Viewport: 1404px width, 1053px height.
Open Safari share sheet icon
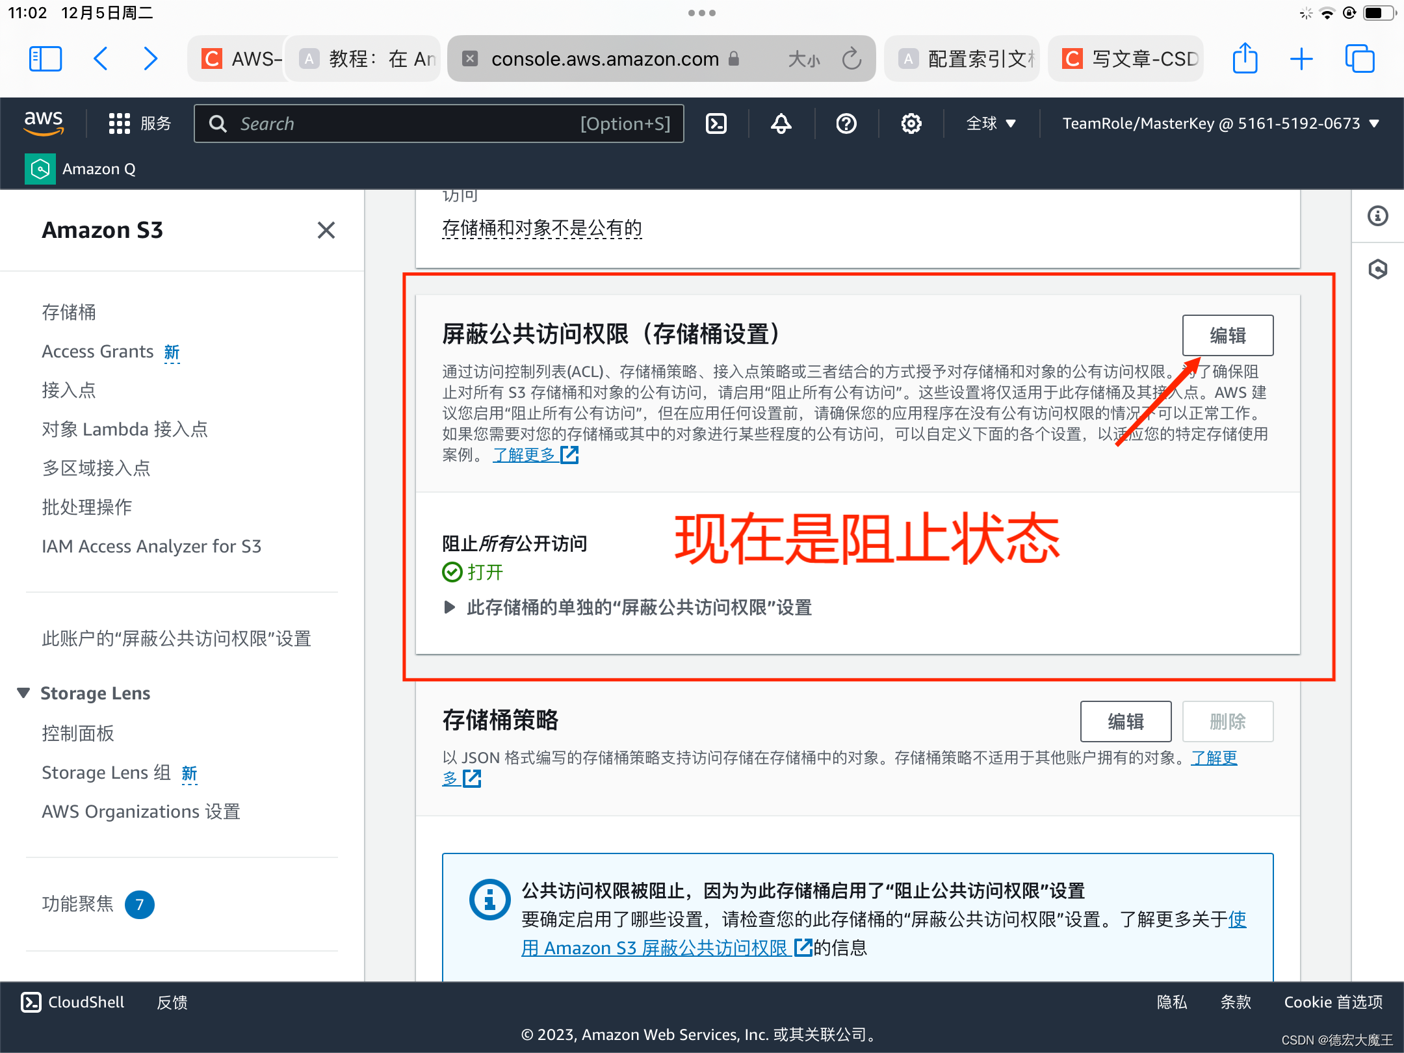1245,58
